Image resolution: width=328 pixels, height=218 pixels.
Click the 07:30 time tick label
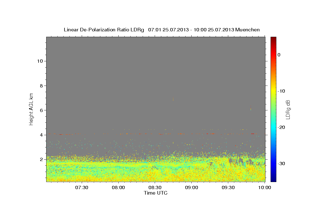point(81,187)
